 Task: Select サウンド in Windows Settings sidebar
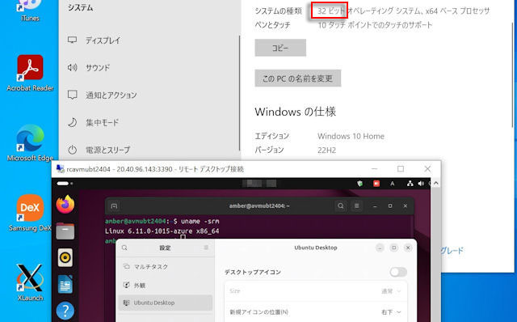pyautogui.click(x=149, y=68)
